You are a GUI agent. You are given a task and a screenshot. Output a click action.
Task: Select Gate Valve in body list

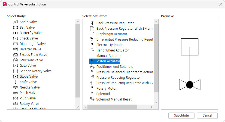[28, 66]
